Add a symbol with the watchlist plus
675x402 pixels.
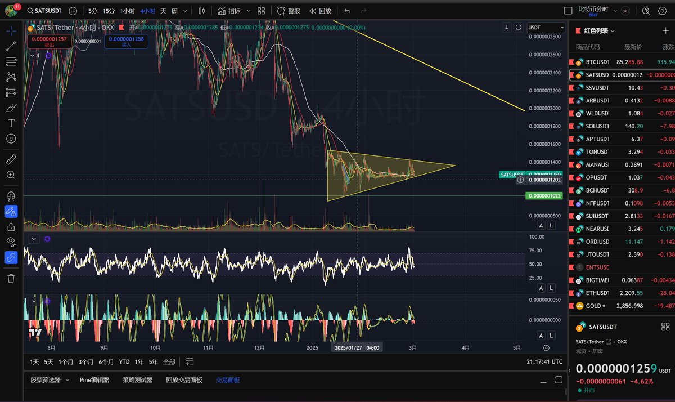coord(666,31)
